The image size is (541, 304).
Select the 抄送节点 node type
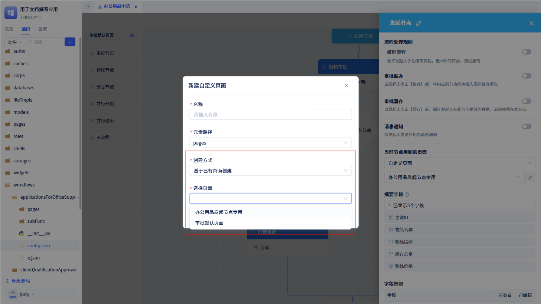pyautogui.click(x=112, y=70)
